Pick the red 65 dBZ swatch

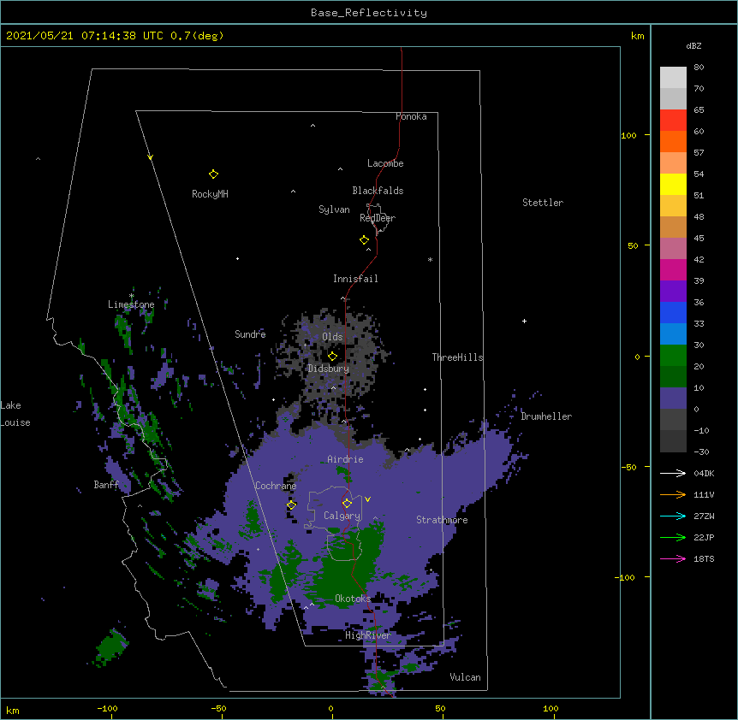pyautogui.click(x=673, y=120)
